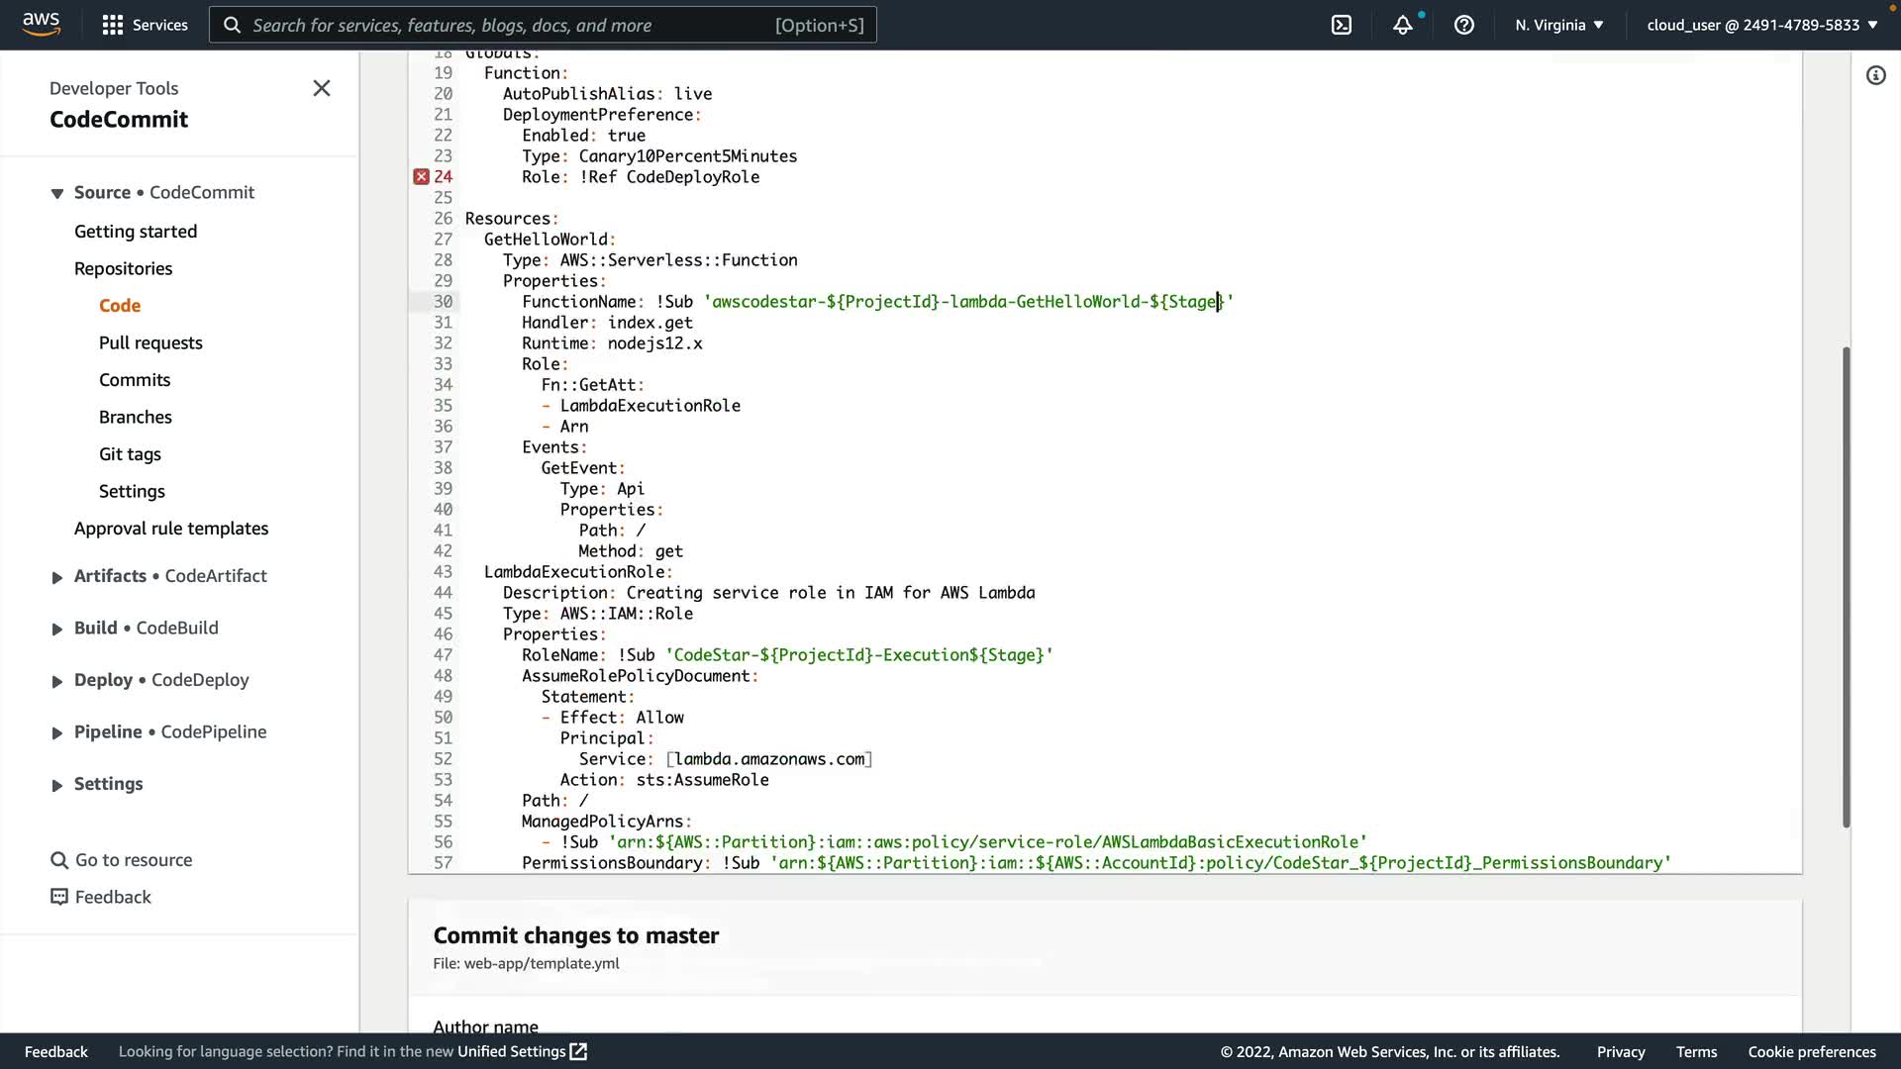Open AWS CloudShell icon in top bar
1901x1069 pixels.
[x=1341, y=25]
